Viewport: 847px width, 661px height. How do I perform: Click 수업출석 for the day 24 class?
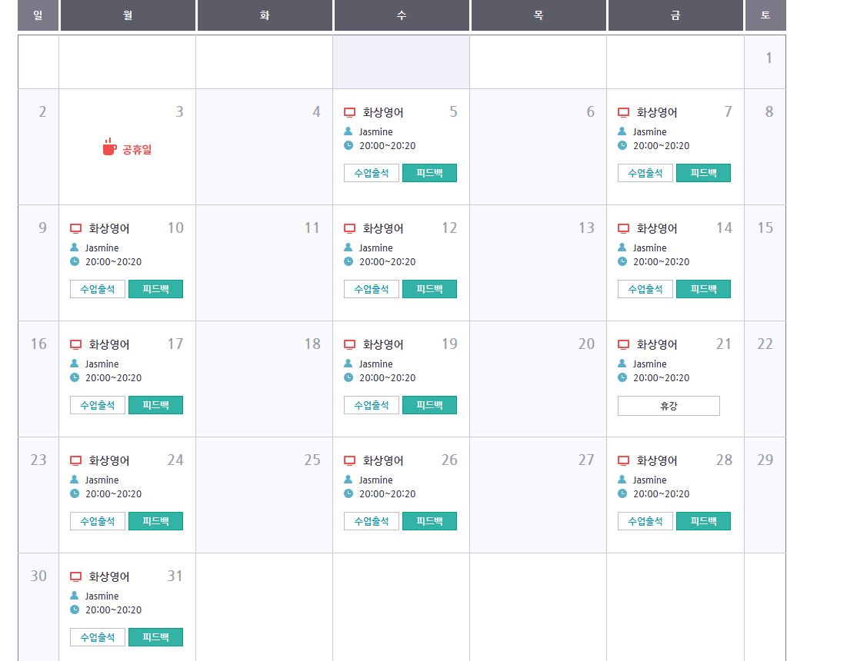97,521
